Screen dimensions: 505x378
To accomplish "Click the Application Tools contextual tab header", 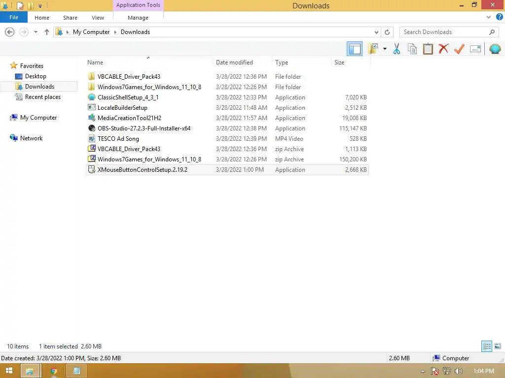I will click(x=138, y=5).
